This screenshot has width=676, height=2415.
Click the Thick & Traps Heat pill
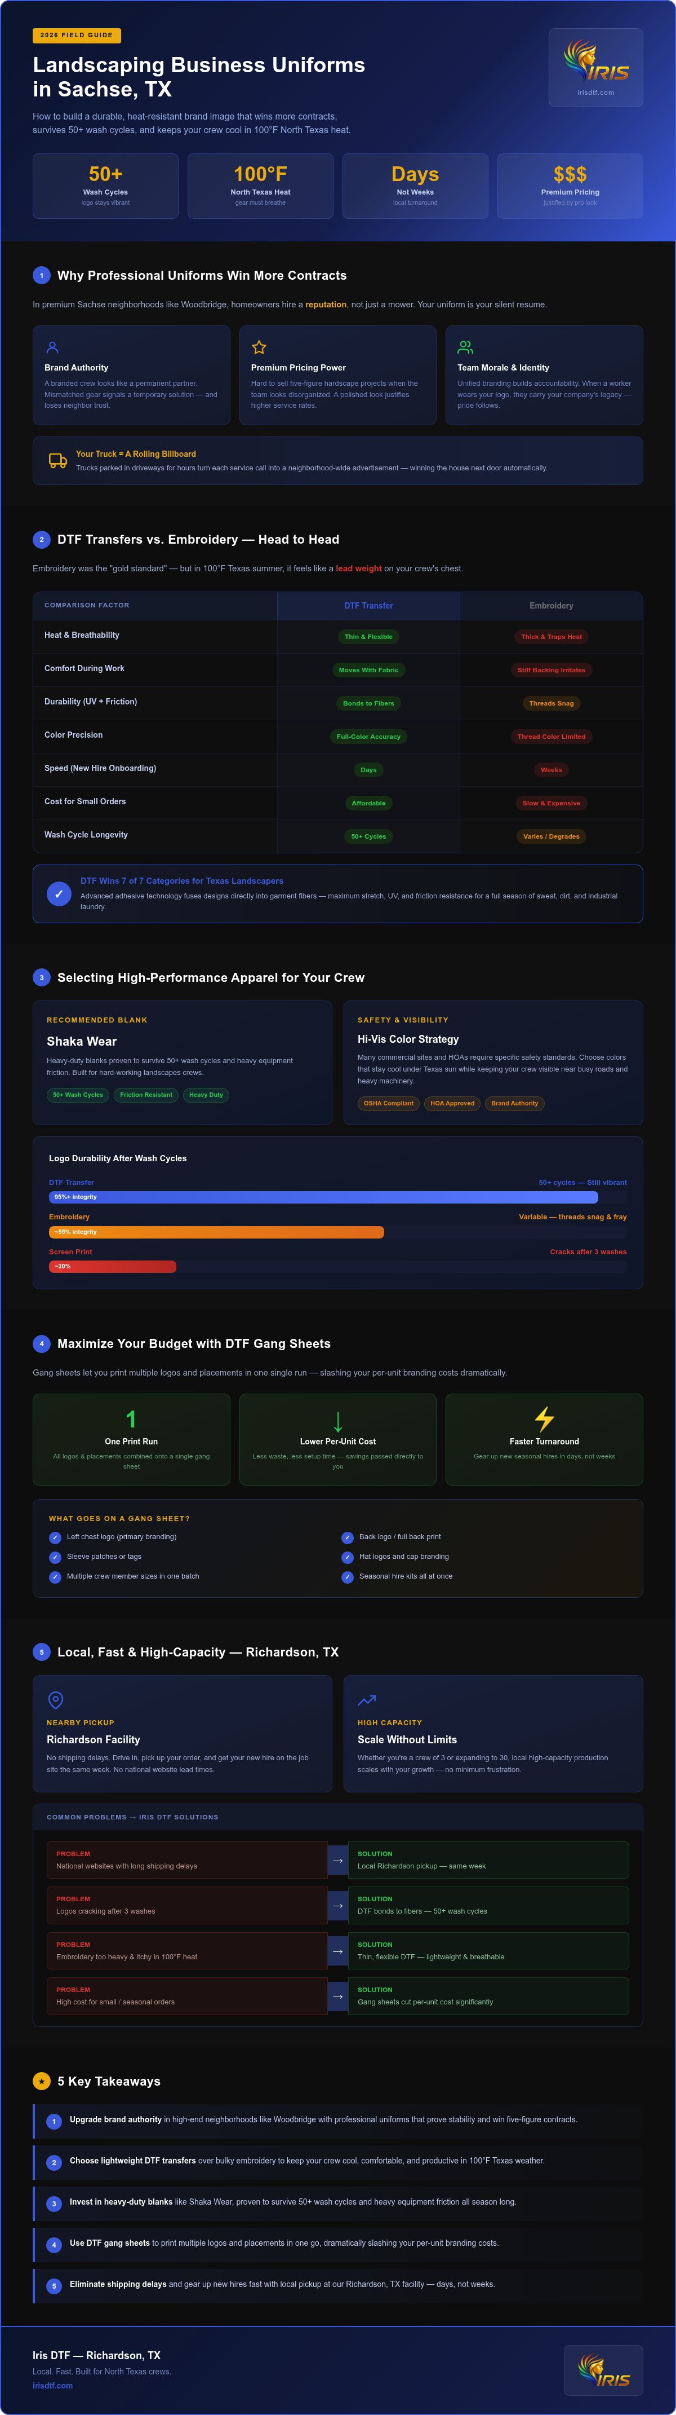coord(552,637)
